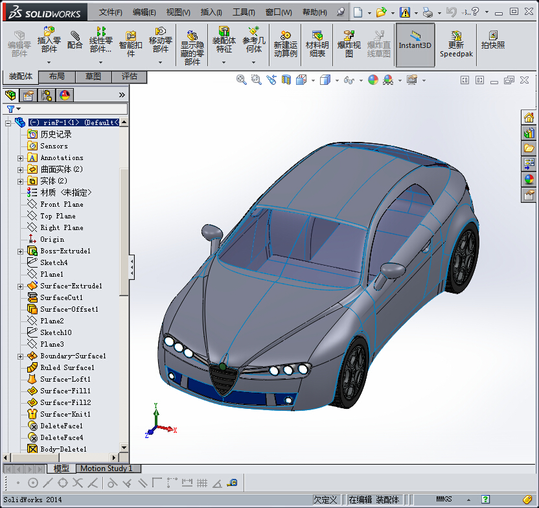The height and width of the screenshot is (508, 539).
Task: Toggle the feature tree filter funnel
Action: [x=10, y=109]
